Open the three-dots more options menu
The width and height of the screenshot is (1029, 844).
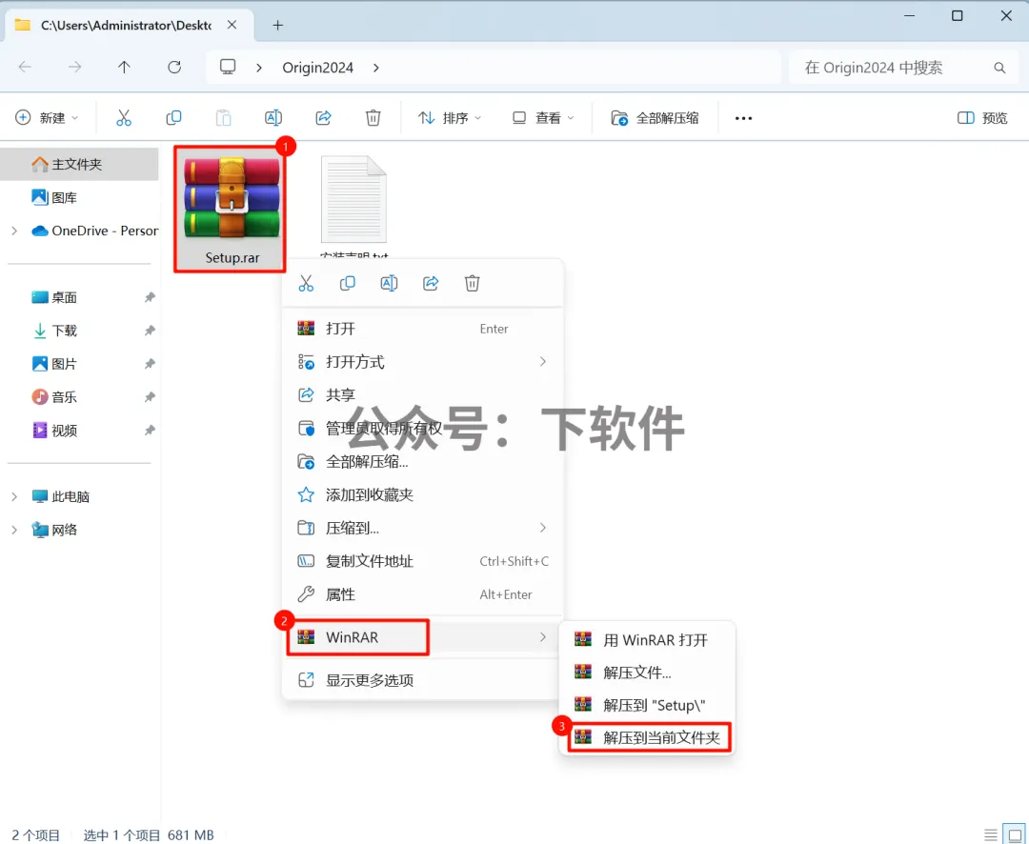(x=743, y=118)
